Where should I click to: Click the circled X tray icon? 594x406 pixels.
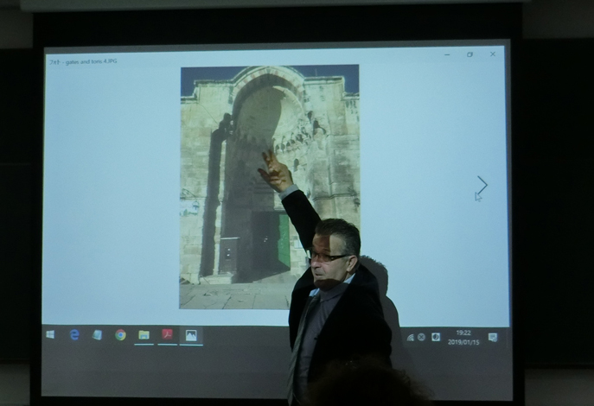[421, 337]
